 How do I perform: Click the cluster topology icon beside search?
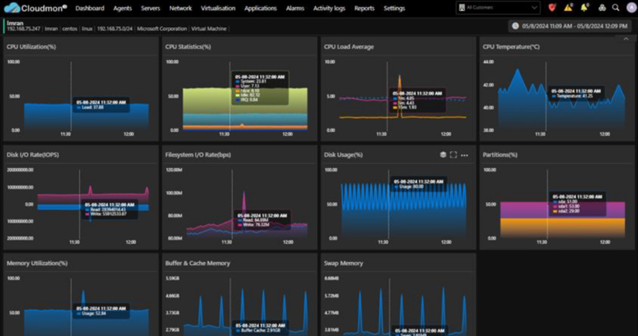(x=602, y=7)
